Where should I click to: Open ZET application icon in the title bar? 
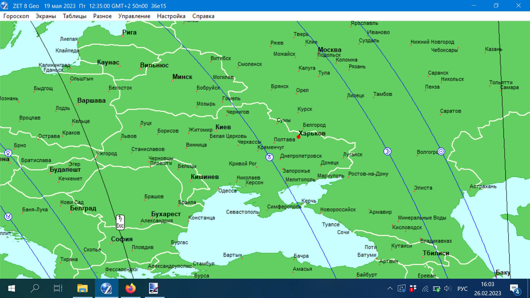point(5,6)
